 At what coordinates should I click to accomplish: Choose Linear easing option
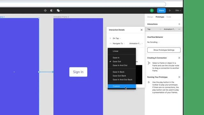[x=122, y=51]
